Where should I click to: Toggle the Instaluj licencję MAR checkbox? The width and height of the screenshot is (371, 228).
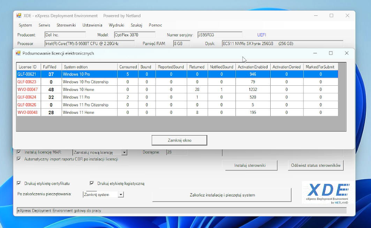click(19, 152)
